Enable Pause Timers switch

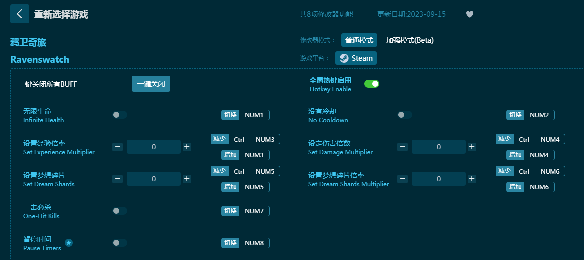(x=120, y=243)
